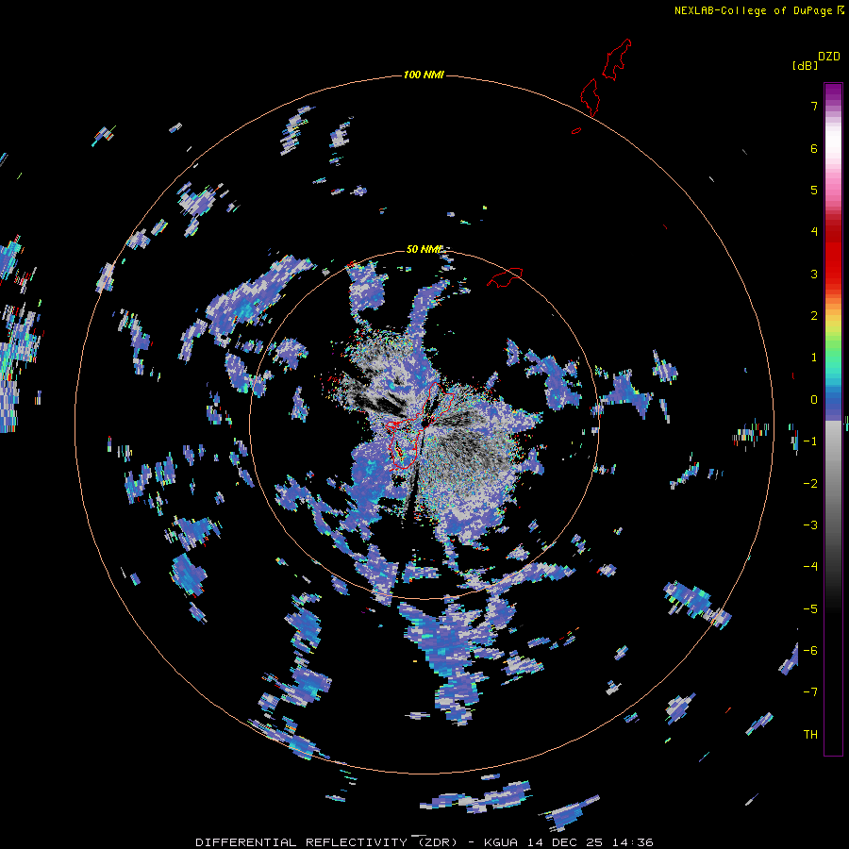The width and height of the screenshot is (849, 849).
Task: Click the -5 value on the color scale
Action: click(x=810, y=609)
